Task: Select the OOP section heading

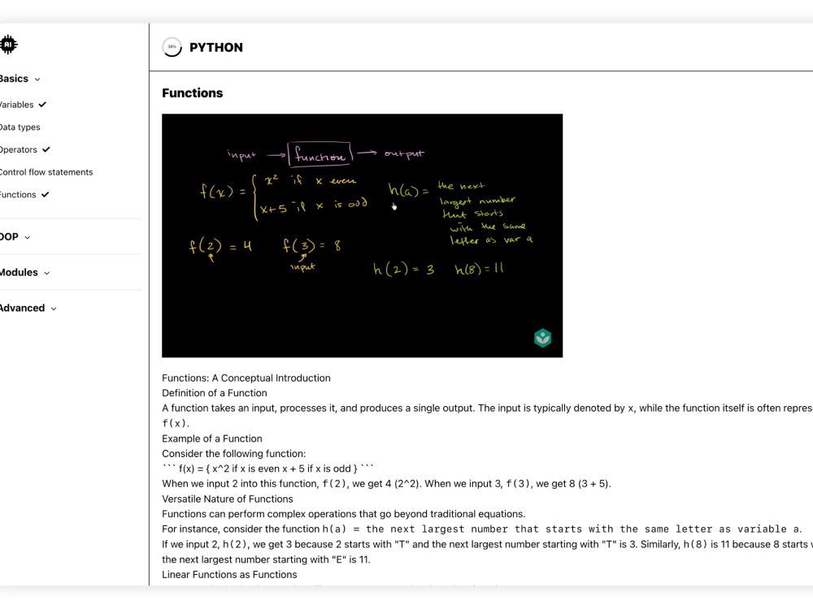Action: coord(9,236)
